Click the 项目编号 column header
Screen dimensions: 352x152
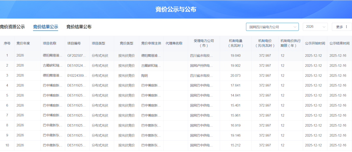[x=74, y=44]
